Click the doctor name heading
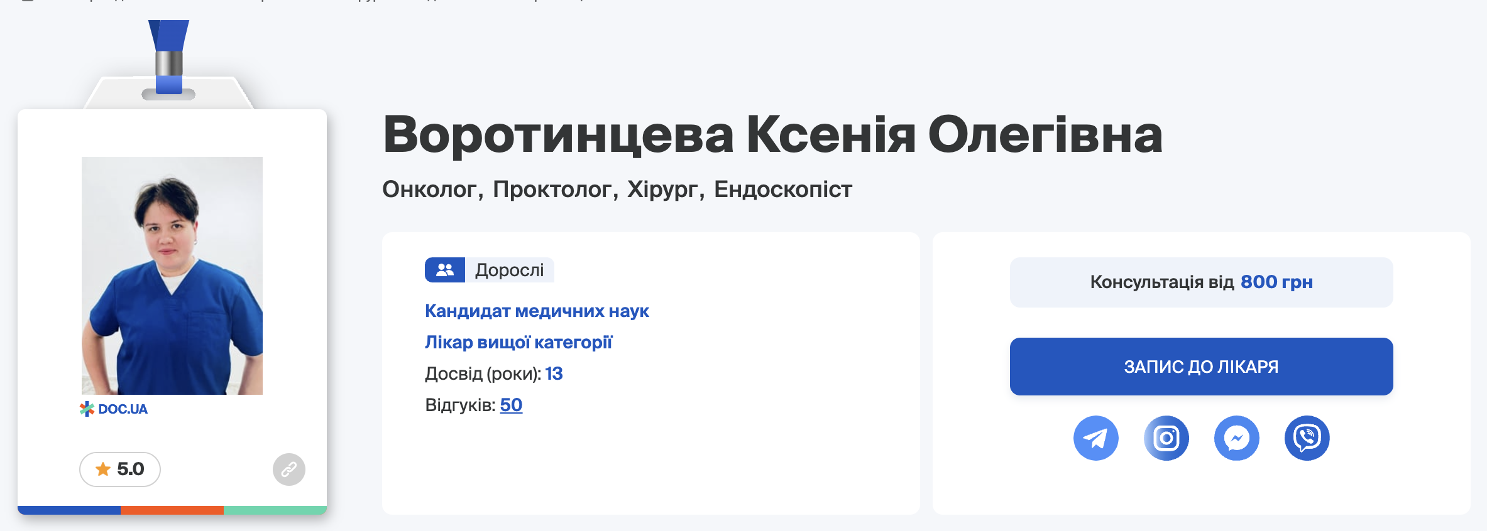 [x=772, y=134]
